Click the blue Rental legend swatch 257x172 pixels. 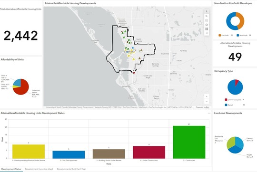coord(226,105)
